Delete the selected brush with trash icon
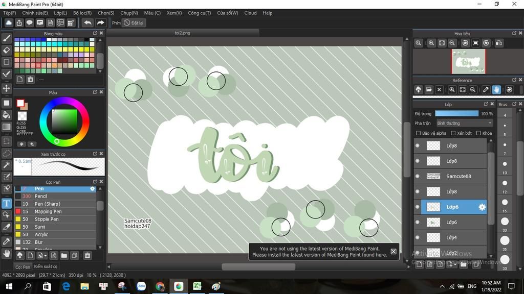The image size is (524, 294). tap(87, 256)
